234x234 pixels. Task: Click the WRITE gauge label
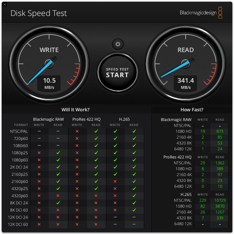(x=49, y=50)
